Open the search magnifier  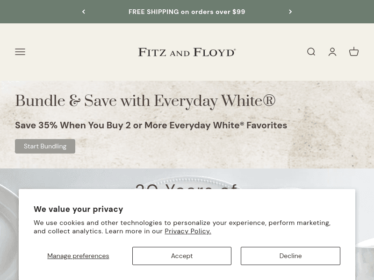(x=311, y=52)
